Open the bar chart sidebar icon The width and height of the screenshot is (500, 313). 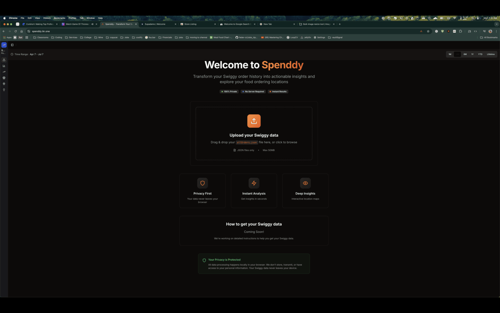(x=4, y=66)
